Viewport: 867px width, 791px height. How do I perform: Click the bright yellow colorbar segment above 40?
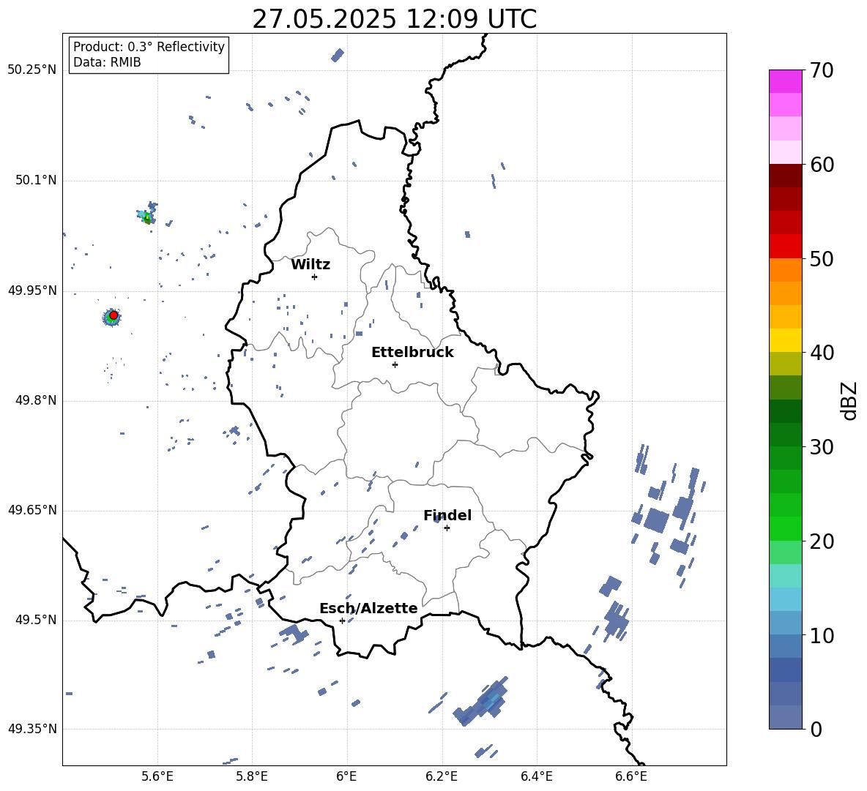[785, 341]
